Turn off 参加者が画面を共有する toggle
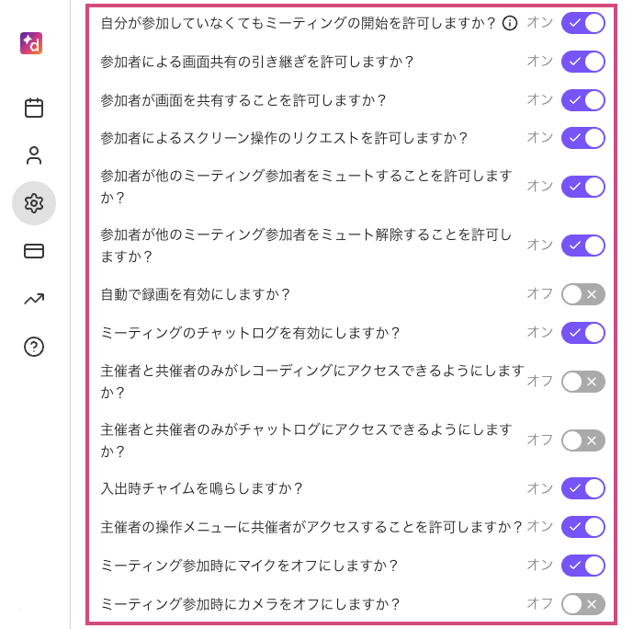Screen dimensions: 633x629 click(x=583, y=100)
